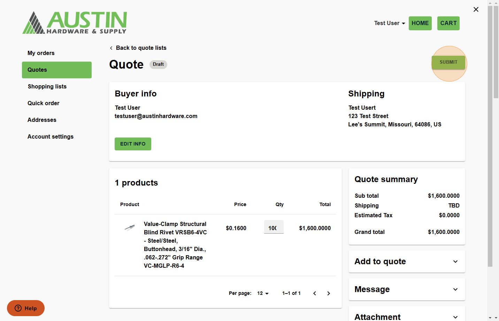Open My orders in sidebar
Viewport: 499px width, 321px height.
pyautogui.click(x=57, y=53)
